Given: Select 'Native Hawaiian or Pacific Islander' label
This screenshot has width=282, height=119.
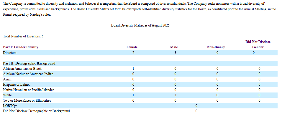Looking at the screenshot, I should [28, 90].
